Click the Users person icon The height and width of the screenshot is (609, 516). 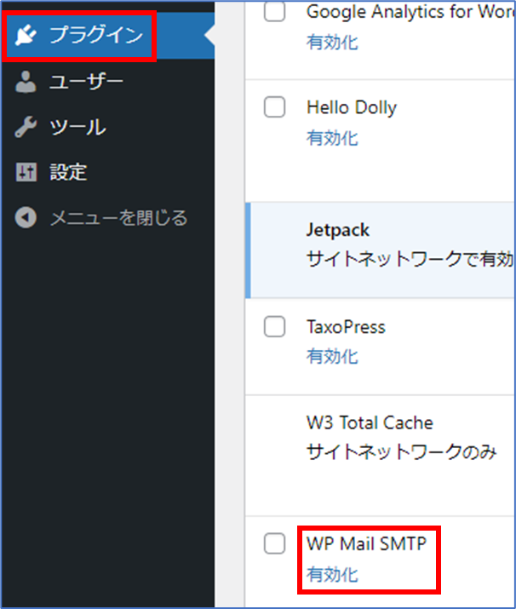click(26, 82)
